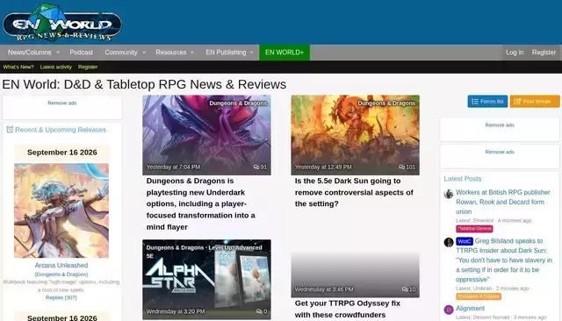
Task: Open the mind flayer Underdark article image
Action: pos(206,135)
